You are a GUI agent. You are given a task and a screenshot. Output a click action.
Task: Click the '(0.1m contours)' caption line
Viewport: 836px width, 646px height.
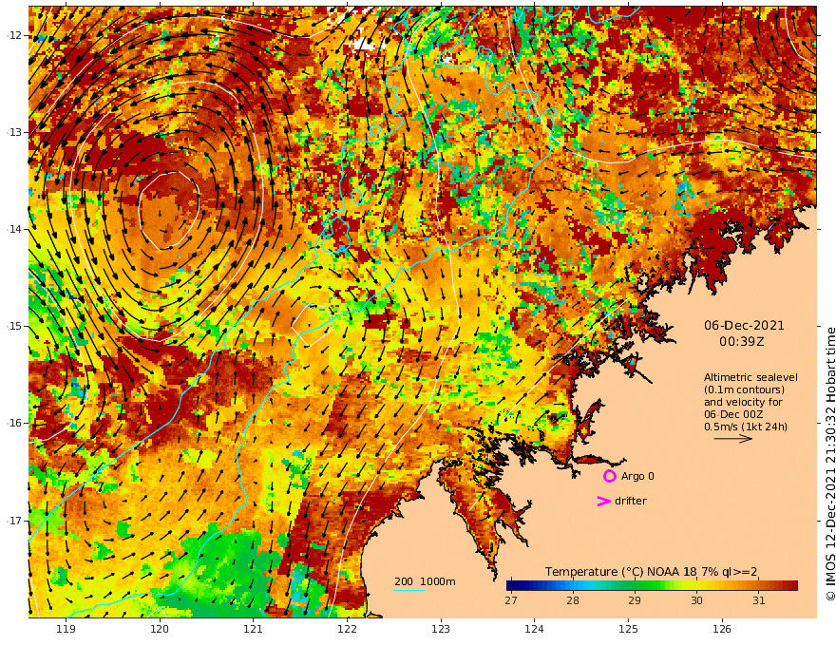click(x=744, y=389)
